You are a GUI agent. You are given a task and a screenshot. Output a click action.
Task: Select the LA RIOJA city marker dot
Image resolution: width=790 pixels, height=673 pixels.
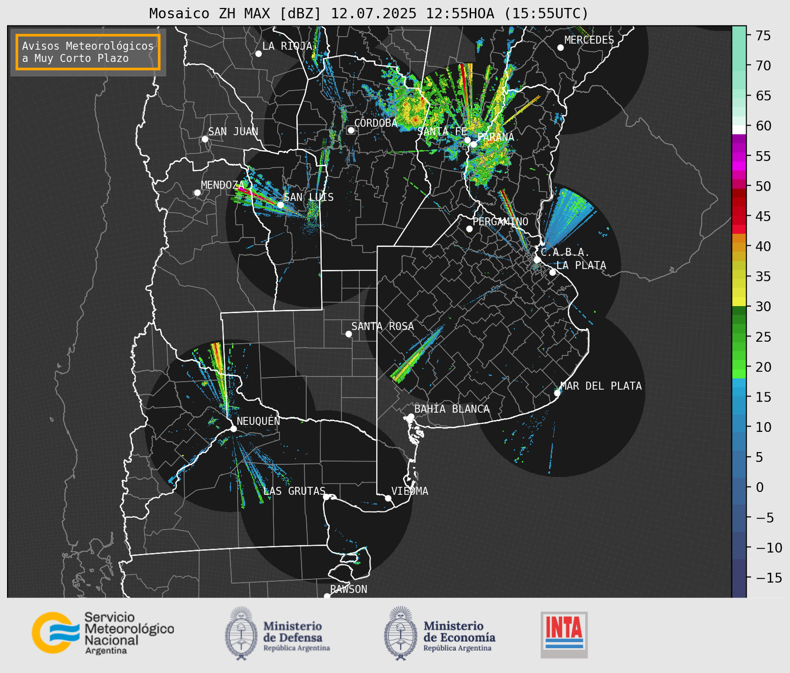(258, 54)
